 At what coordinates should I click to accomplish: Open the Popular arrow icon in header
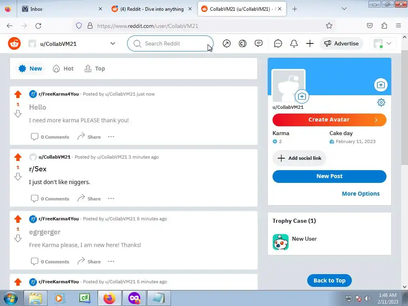click(x=227, y=43)
